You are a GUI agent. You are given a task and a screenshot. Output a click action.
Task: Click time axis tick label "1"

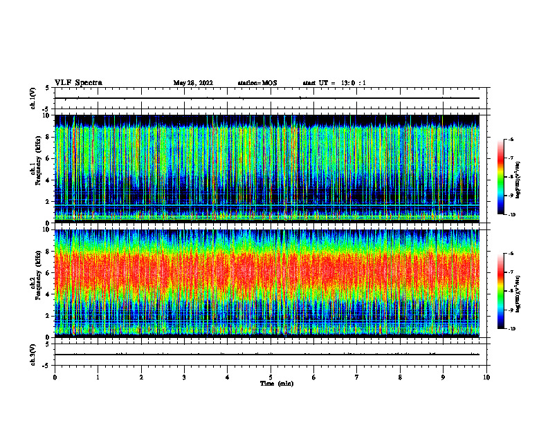point(98,377)
